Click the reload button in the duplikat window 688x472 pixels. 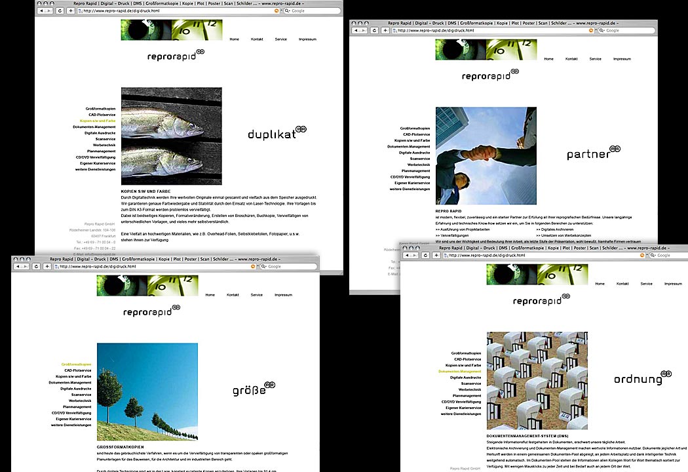coord(60,11)
